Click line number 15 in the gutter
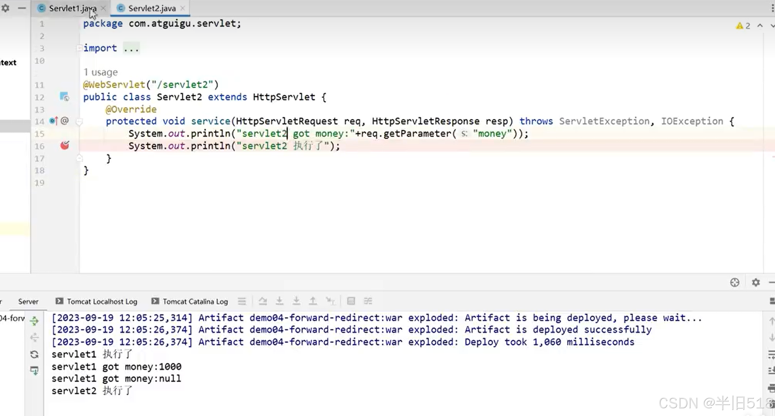 pyautogui.click(x=40, y=134)
